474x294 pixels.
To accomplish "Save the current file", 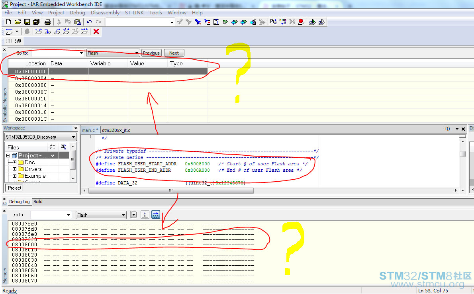I will pos(27,22).
